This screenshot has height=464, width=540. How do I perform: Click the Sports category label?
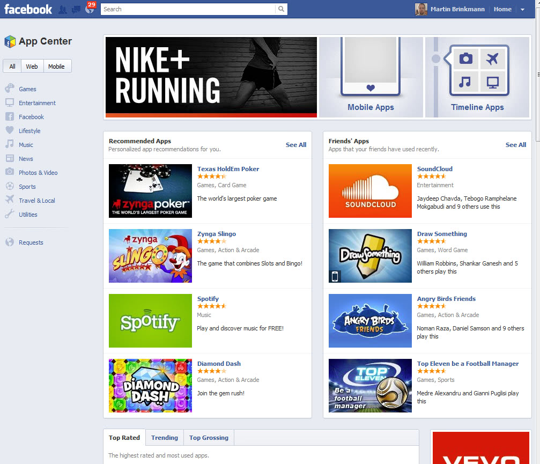pos(27,187)
